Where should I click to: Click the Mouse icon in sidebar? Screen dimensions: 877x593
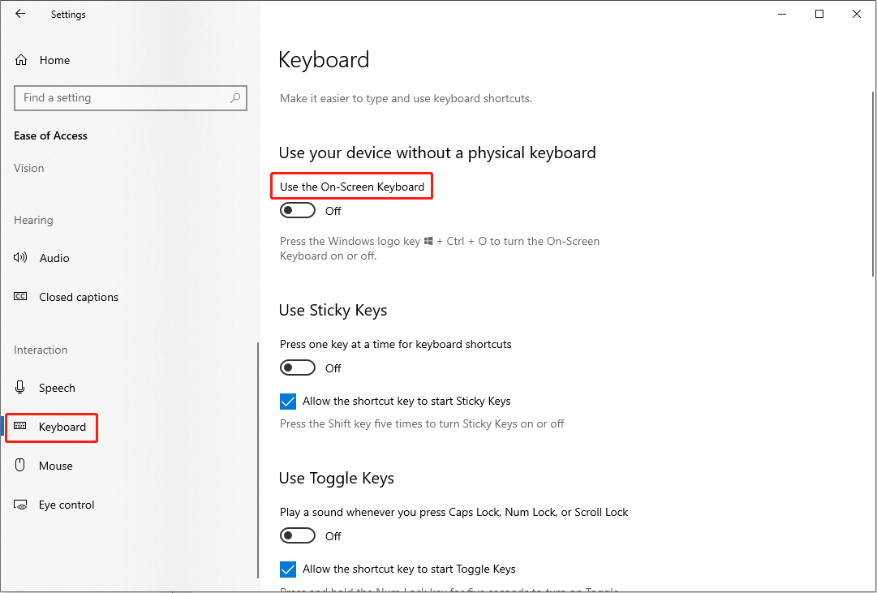tap(21, 466)
